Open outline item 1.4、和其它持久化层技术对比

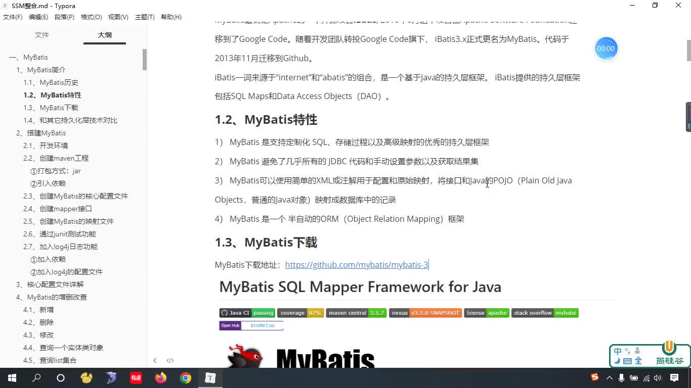pyautogui.click(x=70, y=120)
